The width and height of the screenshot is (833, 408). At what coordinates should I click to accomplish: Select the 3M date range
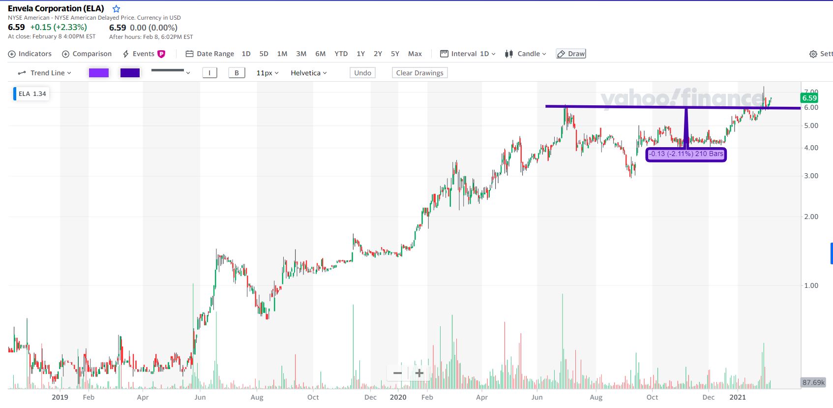click(301, 54)
